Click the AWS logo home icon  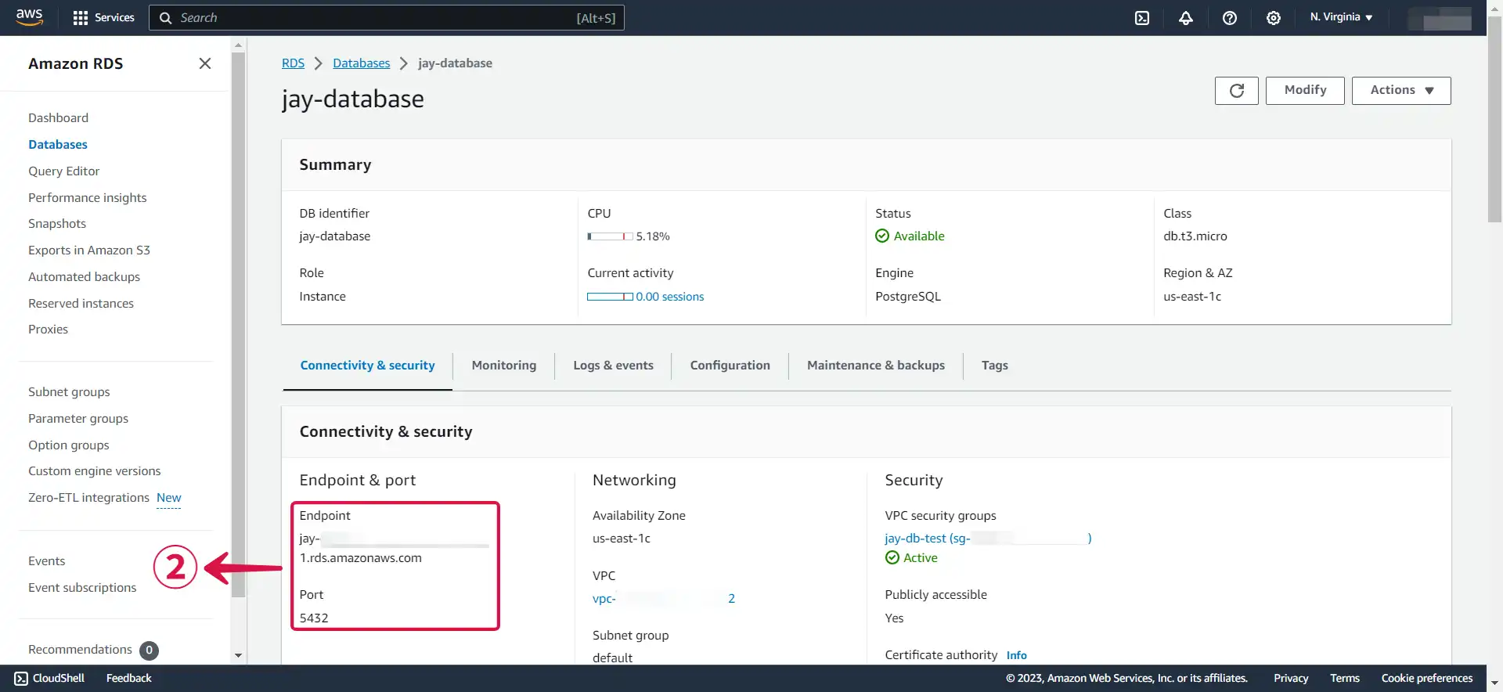[29, 17]
